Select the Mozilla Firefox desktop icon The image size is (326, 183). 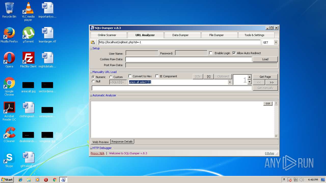[9, 35]
